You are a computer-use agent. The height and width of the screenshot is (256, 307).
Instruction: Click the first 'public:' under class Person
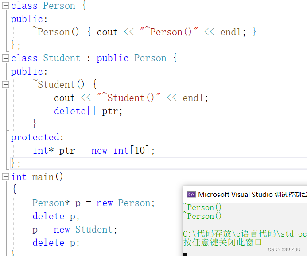coord(29,19)
